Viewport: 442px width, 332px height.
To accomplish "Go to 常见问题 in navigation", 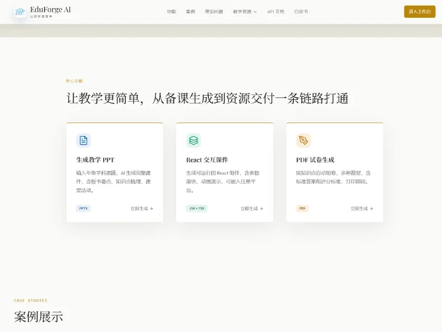I will tap(214, 12).
